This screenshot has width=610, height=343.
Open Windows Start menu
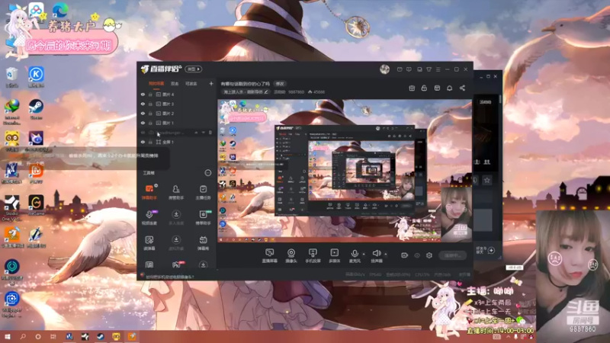click(8, 336)
